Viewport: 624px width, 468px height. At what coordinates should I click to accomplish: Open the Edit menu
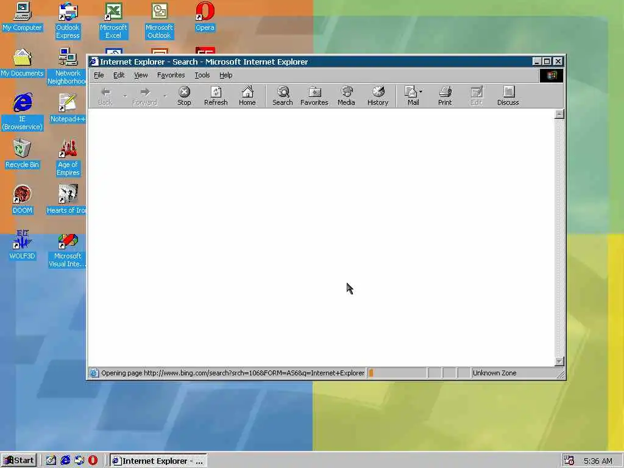119,75
